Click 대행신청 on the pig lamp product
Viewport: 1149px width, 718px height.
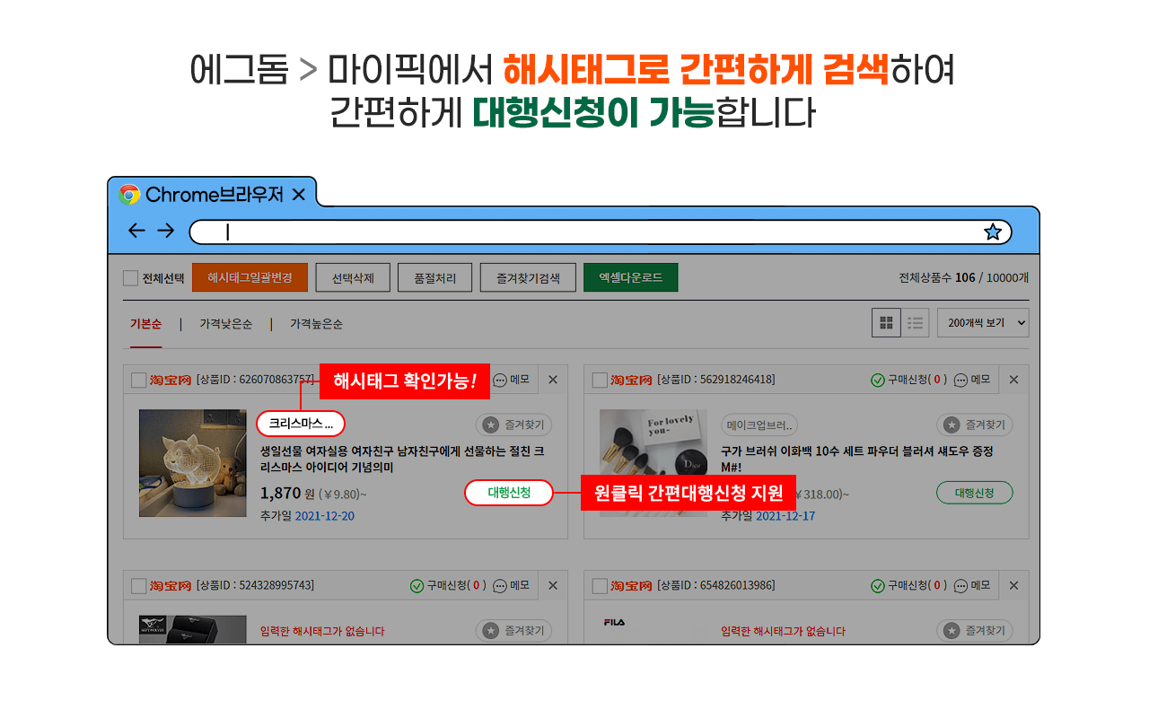tap(509, 493)
